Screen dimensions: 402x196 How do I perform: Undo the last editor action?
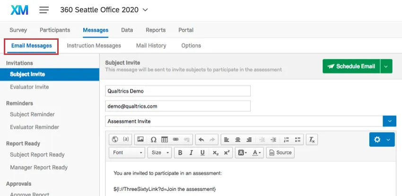(201, 140)
